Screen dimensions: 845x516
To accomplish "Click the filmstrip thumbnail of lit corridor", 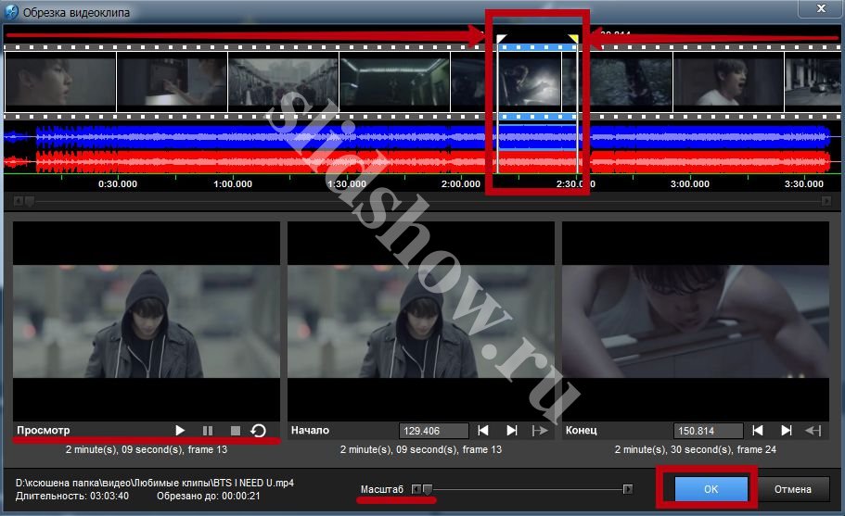I will (395, 82).
